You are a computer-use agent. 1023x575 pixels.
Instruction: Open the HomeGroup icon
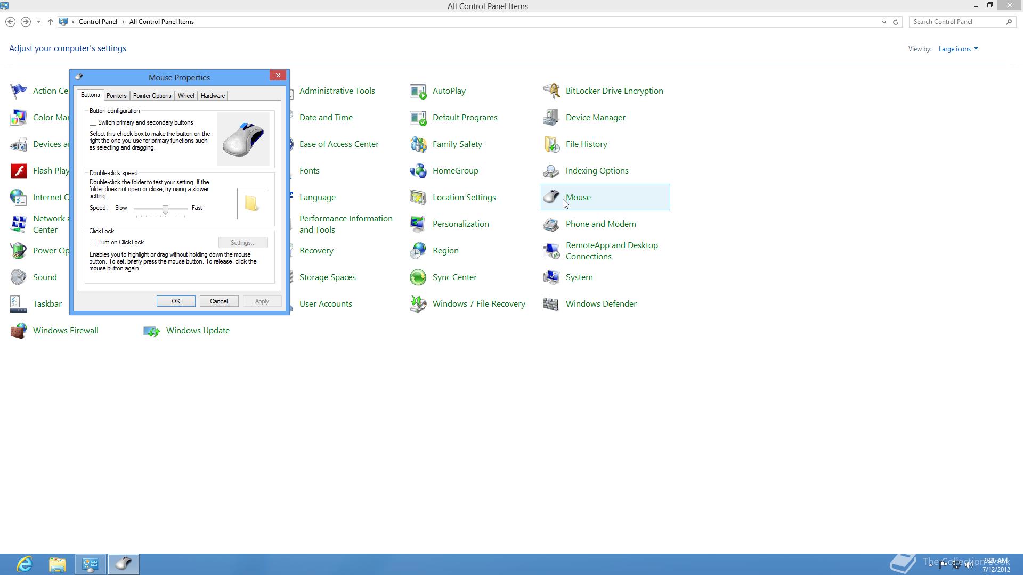click(x=418, y=171)
